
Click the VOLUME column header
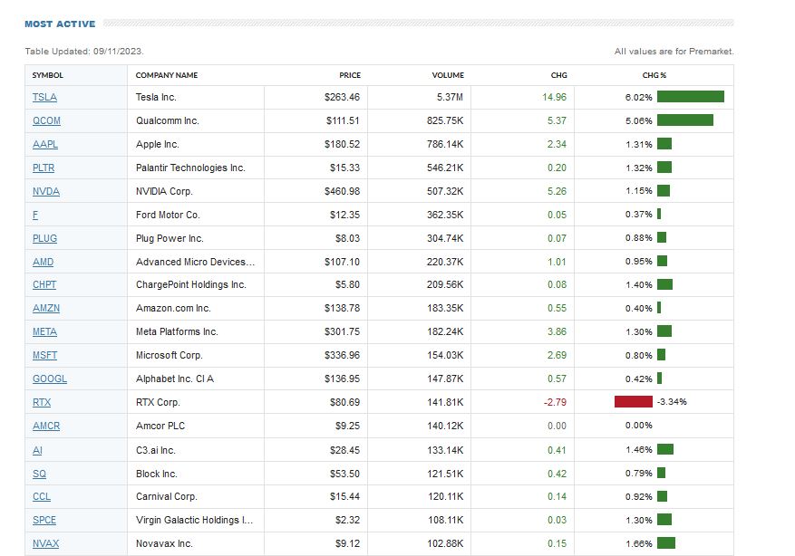tap(448, 75)
